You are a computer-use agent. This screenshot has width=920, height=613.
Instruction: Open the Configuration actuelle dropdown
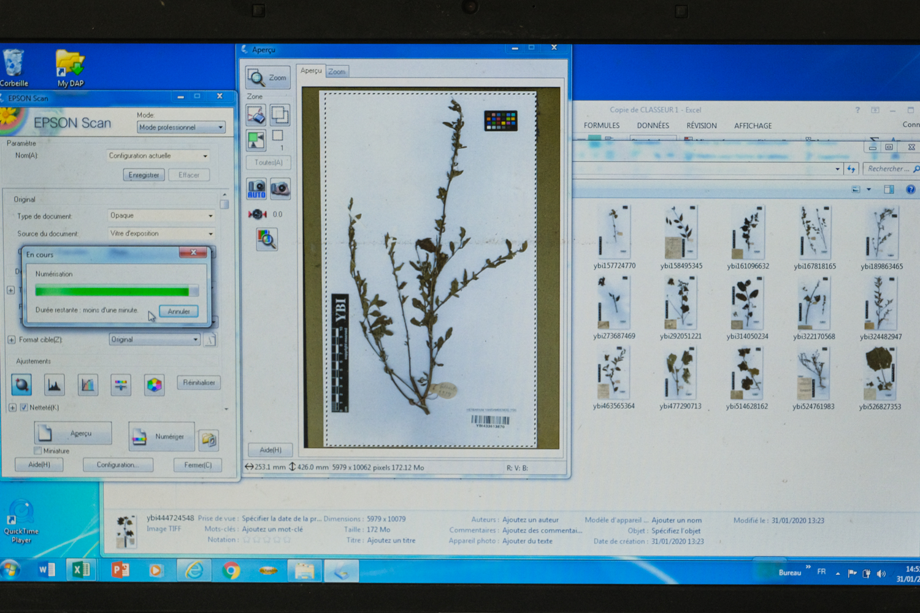coord(158,156)
